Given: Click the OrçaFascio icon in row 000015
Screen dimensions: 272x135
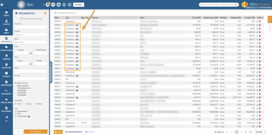Looking at the screenshot, I should tap(77, 75).
